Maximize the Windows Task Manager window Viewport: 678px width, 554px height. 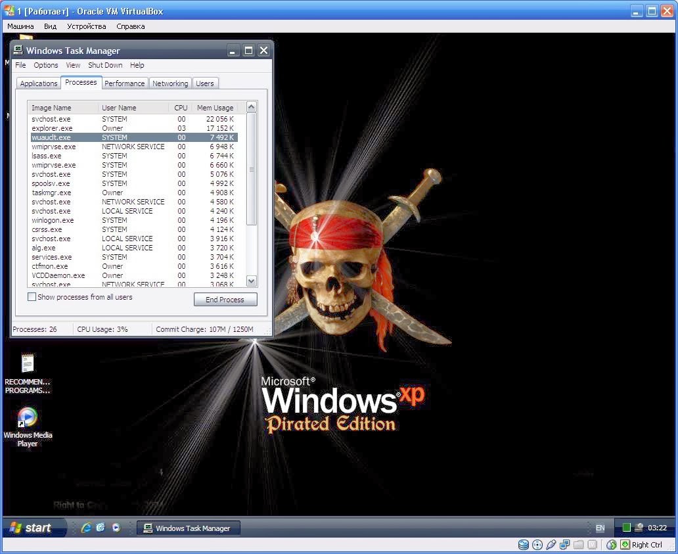248,51
